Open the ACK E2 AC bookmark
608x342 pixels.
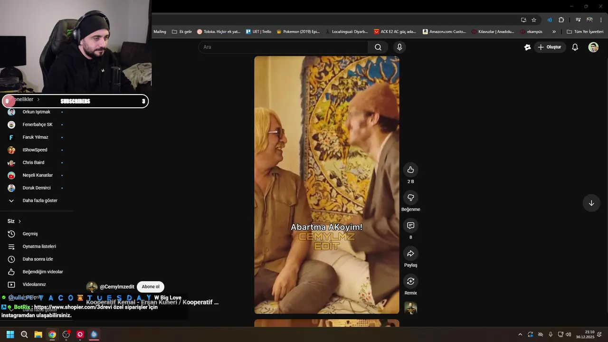(x=395, y=32)
